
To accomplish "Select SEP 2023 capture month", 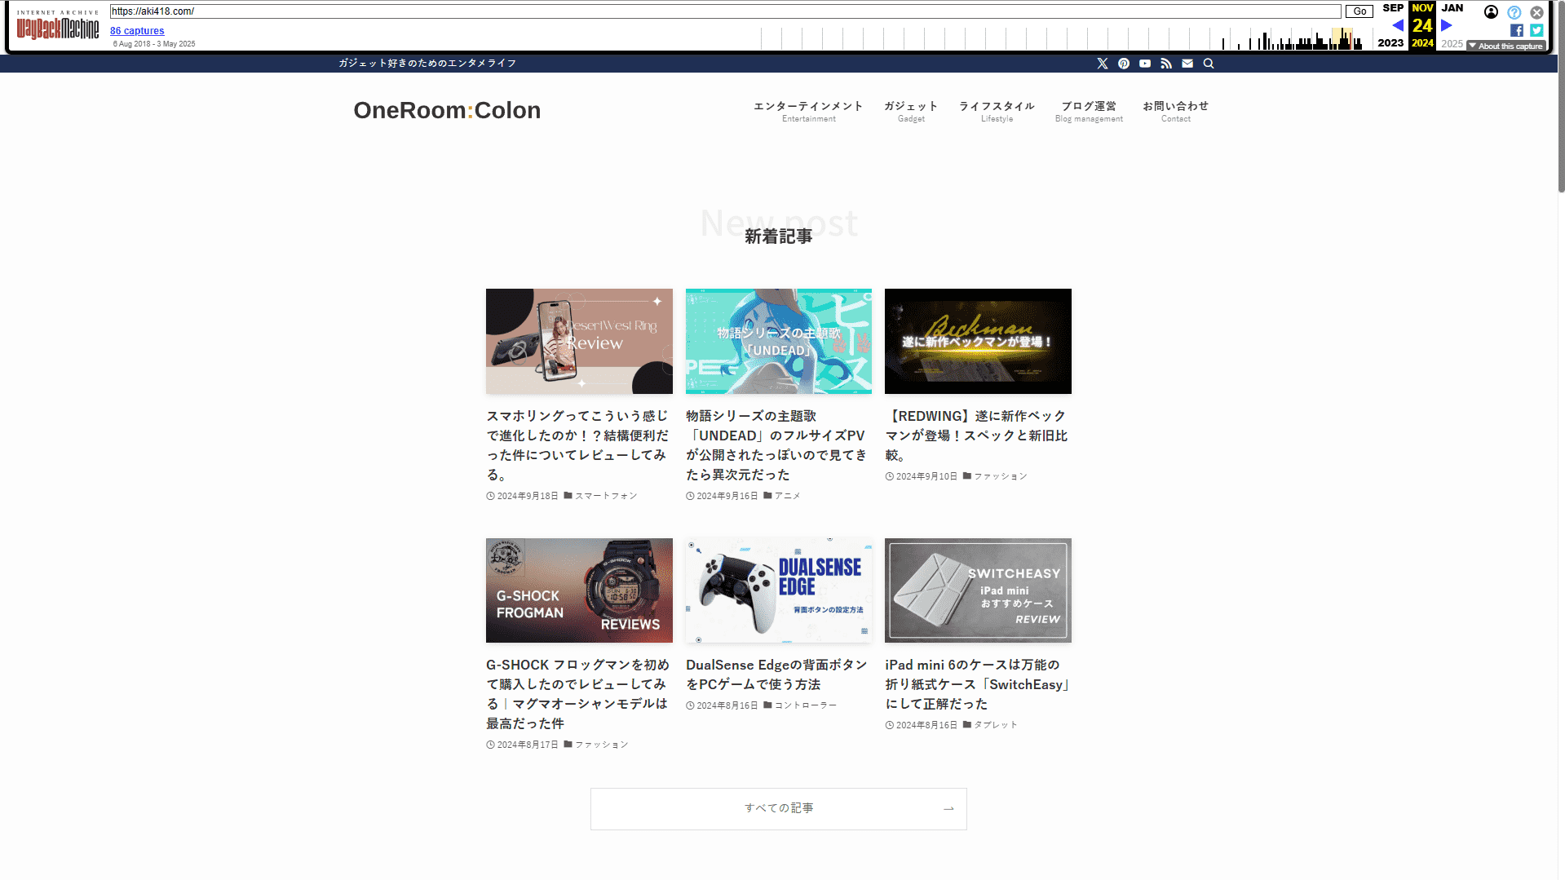I will pyautogui.click(x=1391, y=25).
